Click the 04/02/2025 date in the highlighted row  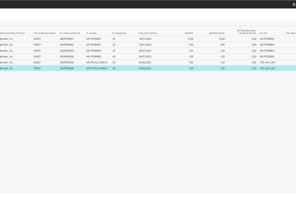pos(146,68)
